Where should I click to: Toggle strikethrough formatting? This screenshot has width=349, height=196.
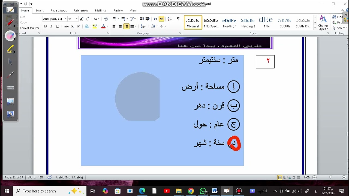tap(66, 26)
